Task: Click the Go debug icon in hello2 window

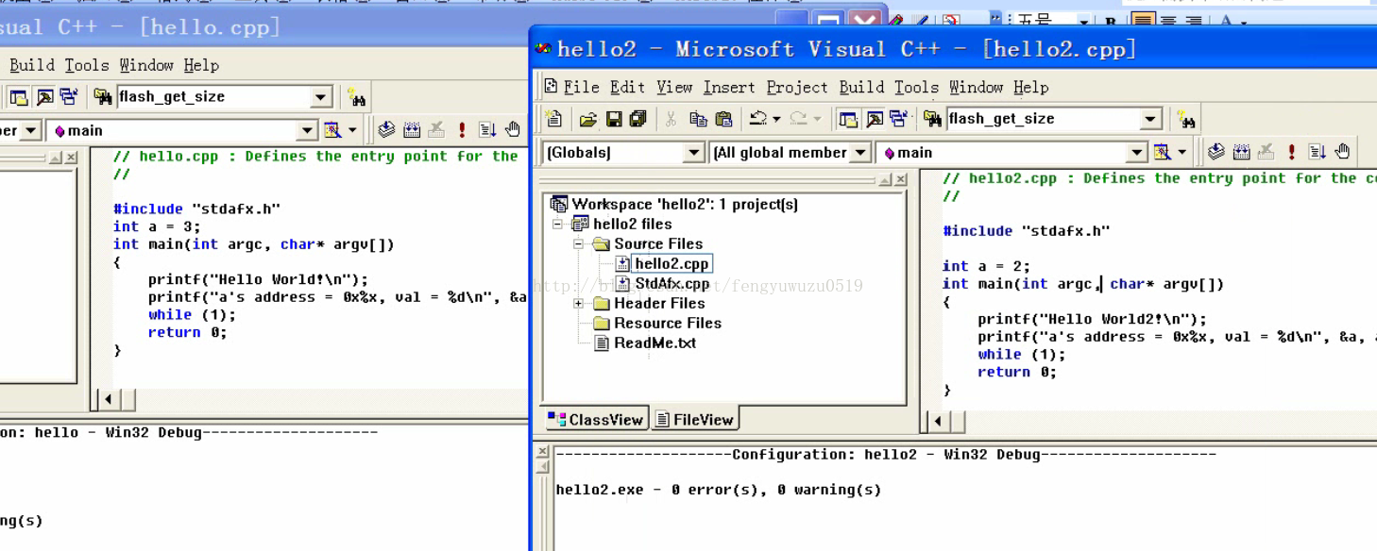Action: pyautogui.click(x=1317, y=152)
